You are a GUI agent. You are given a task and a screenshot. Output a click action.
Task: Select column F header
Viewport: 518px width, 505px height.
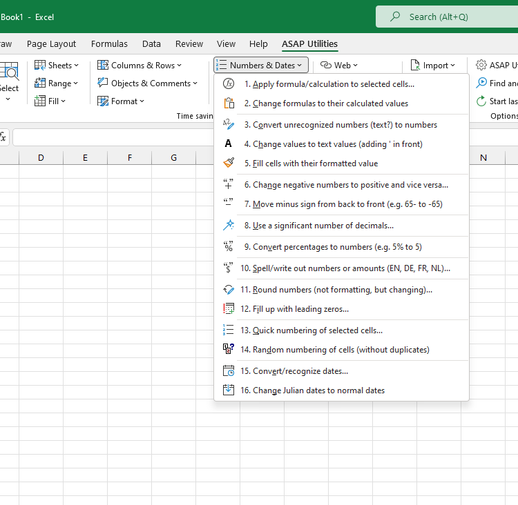point(130,157)
